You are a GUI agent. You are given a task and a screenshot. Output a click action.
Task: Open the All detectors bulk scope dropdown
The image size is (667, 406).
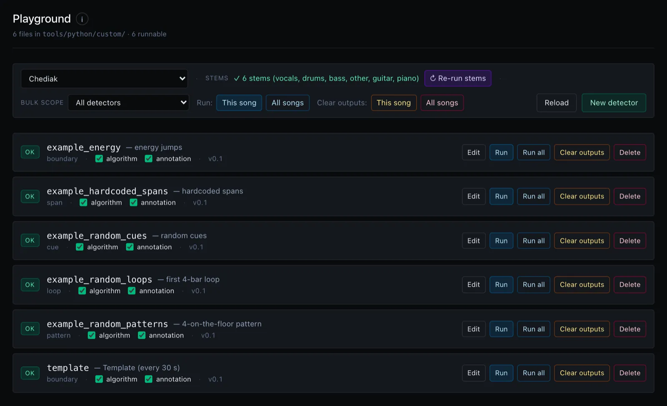128,103
